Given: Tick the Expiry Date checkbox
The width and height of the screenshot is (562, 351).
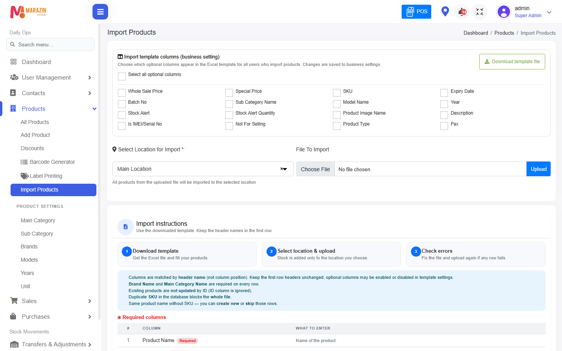Looking at the screenshot, I should click(444, 93).
